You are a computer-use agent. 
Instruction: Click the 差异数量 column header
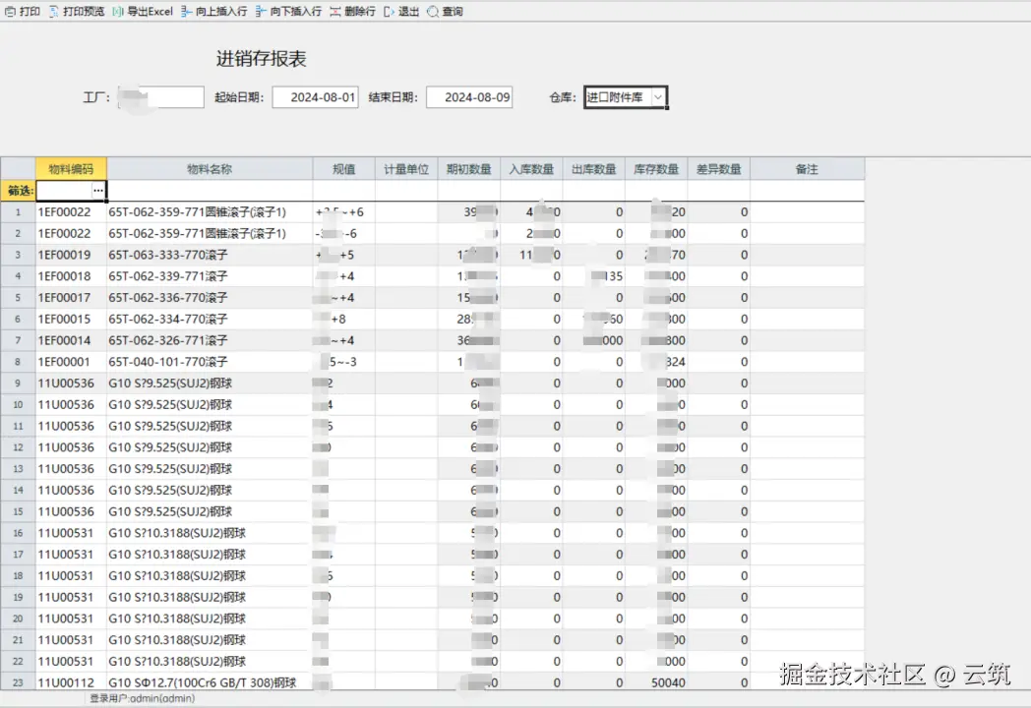(719, 169)
